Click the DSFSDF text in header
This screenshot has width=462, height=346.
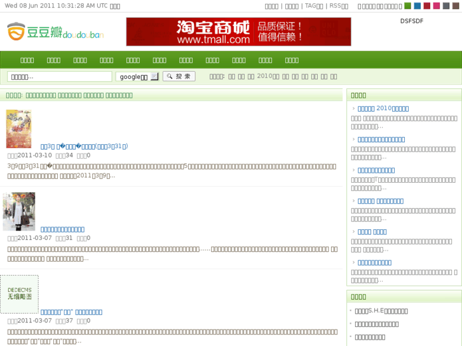[x=412, y=21]
